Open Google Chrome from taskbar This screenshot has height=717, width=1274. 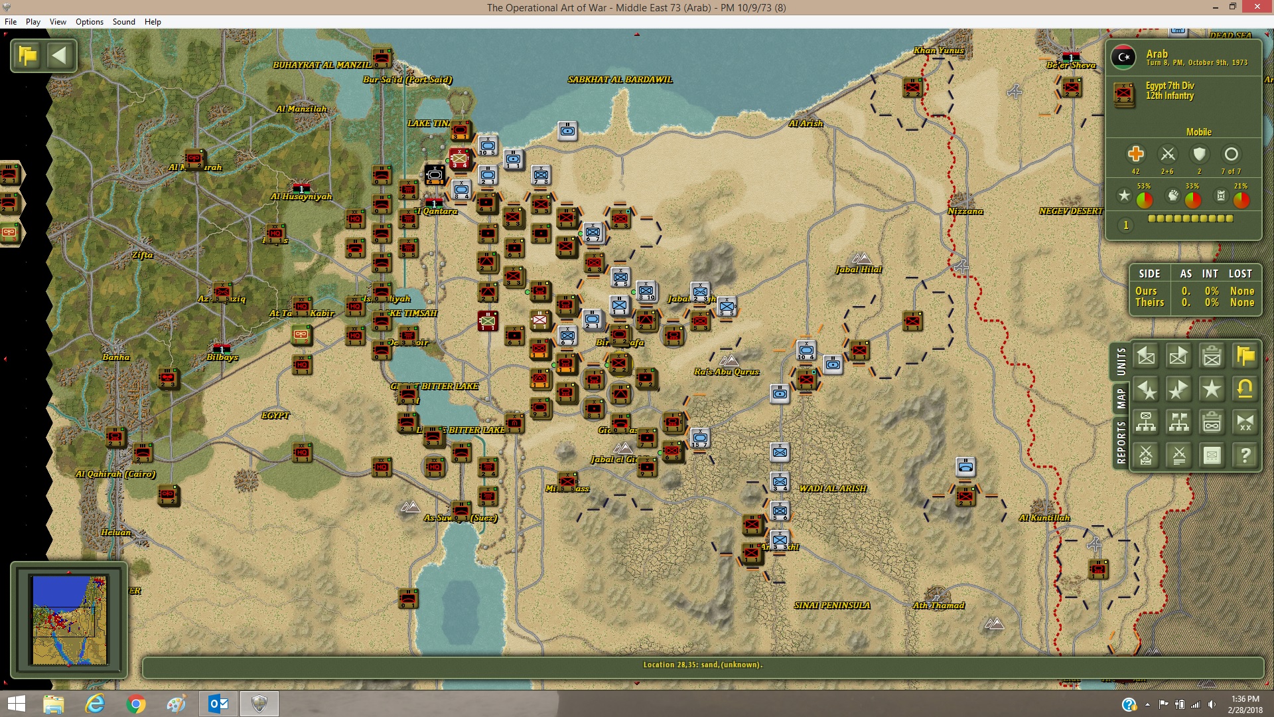(x=135, y=704)
